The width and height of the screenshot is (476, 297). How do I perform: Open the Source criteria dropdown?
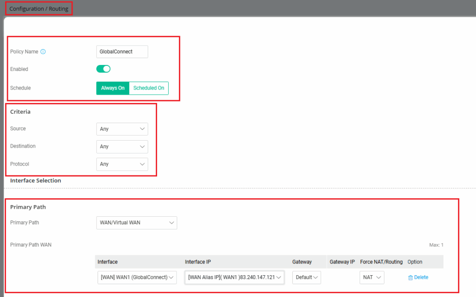pos(122,129)
